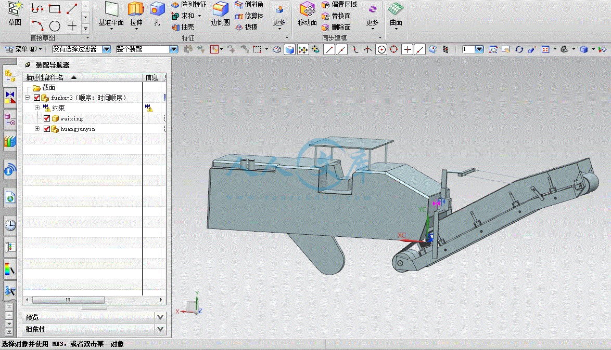Expand the 约束 constraints node
Image resolution: width=611 pixels, height=350 pixels.
click(37, 107)
